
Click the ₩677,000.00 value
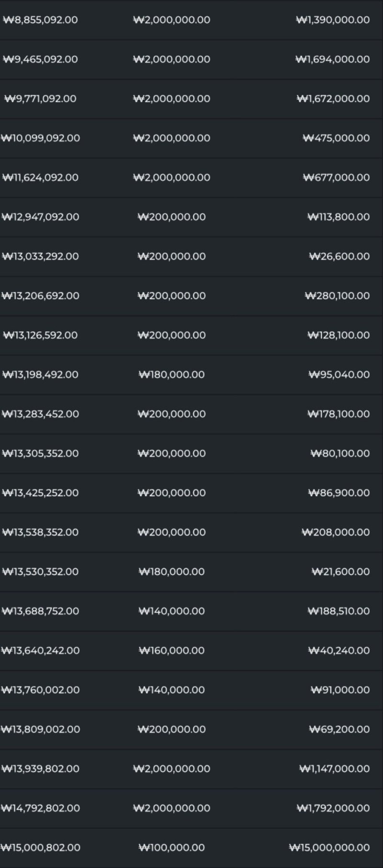[336, 177]
